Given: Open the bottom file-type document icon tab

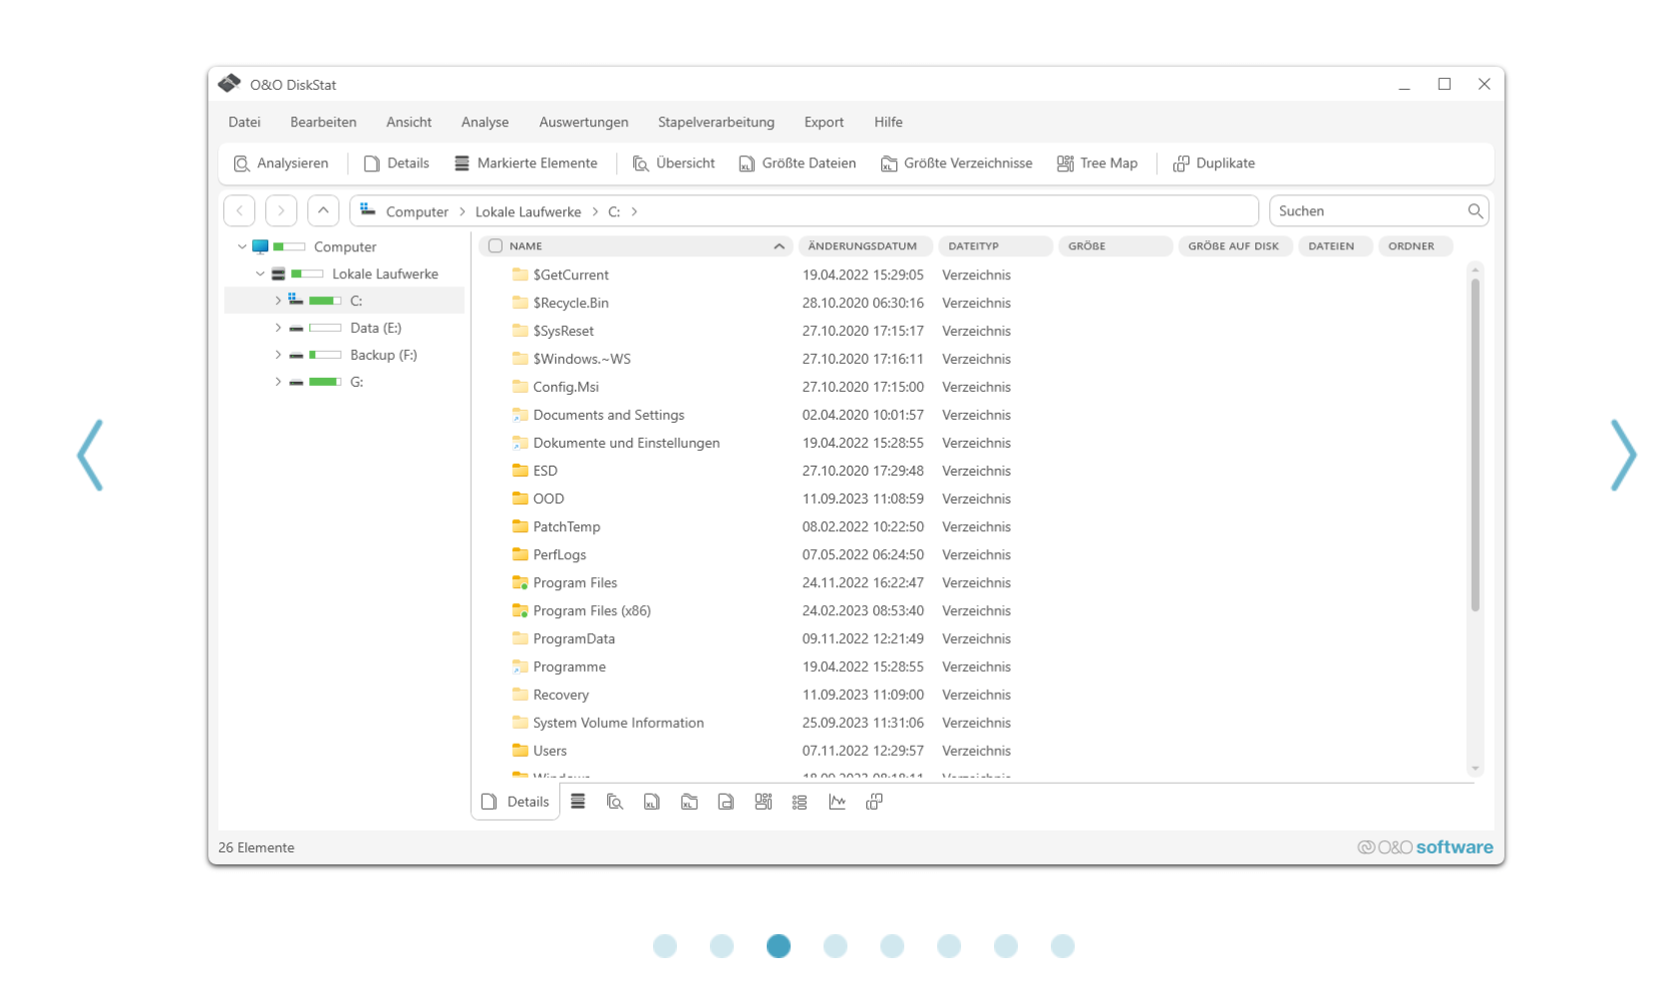Looking at the screenshot, I should tap(726, 802).
